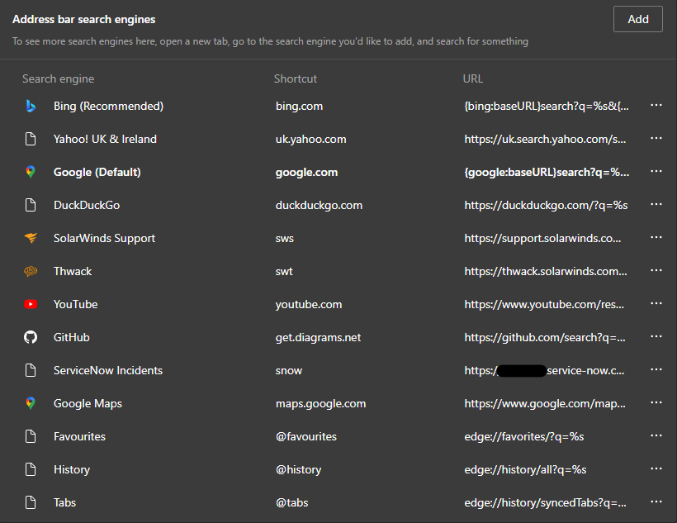Select the Thwack engine name
Viewport: 677px width, 523px height.
(73, 272)
